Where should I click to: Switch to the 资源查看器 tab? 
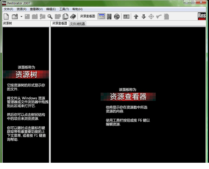[60, 23]
